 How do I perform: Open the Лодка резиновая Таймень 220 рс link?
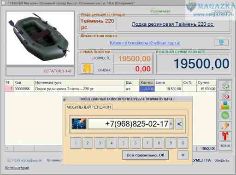[173, 24]
